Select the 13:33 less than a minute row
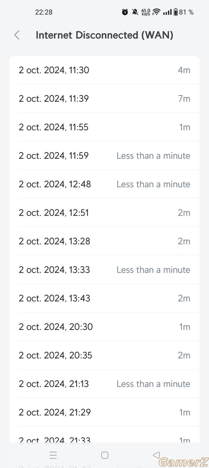Viewport: 209px width, 468px height. click(x=104, y=269)
